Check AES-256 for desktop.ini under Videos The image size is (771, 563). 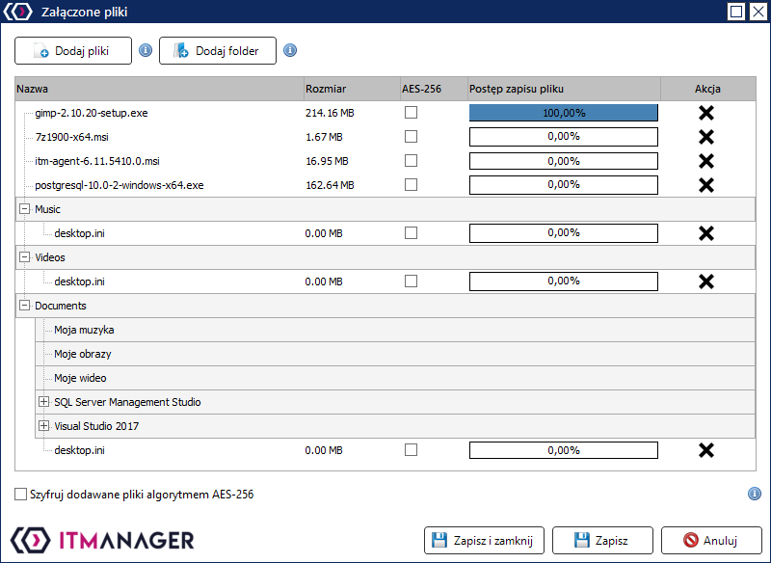tap(412, 281)
